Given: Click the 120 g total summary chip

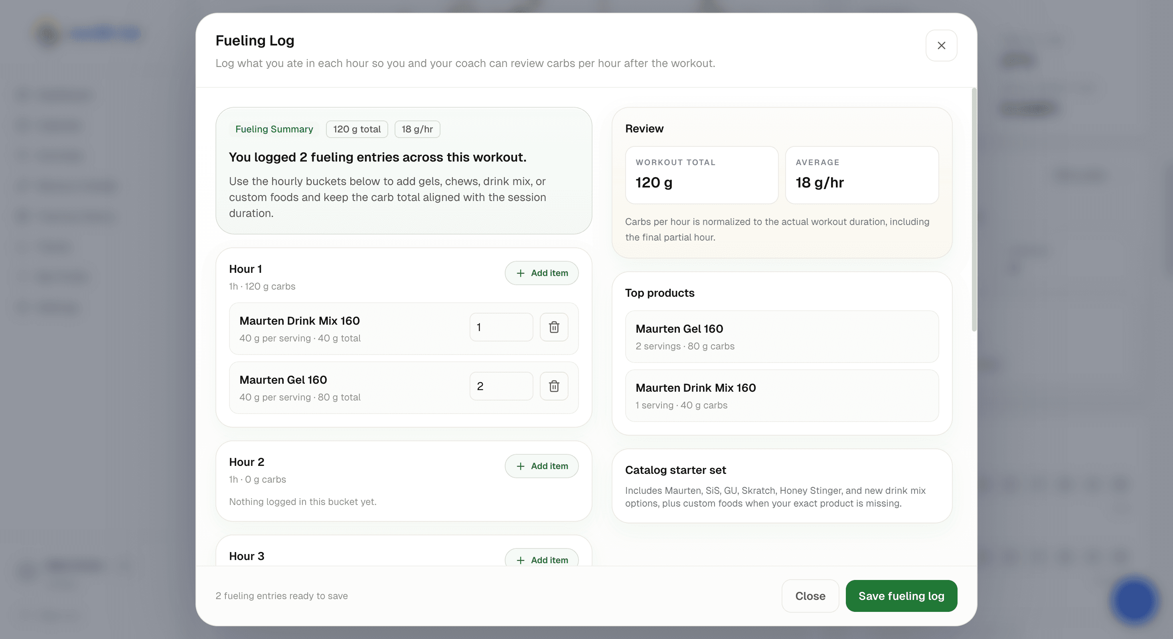Looking at the screenshot, I should [357, 129].
